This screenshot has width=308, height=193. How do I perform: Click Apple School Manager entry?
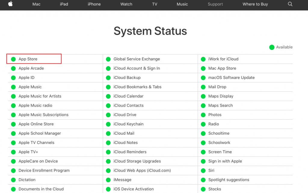tap(40, 133)
